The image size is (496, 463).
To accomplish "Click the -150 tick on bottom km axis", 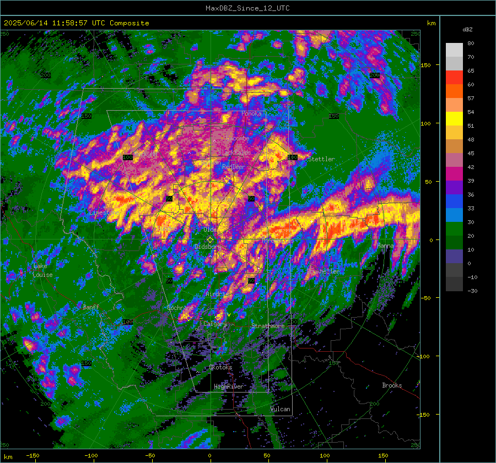I will click(33, 455).
